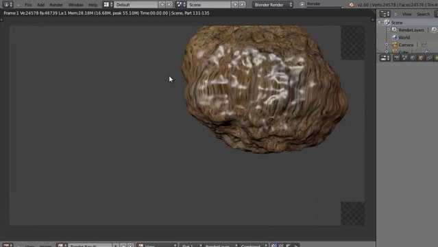Viewport: 438px width, 247px height.
Task: Switch to Scene properties tab
Action: coord(405,58)
